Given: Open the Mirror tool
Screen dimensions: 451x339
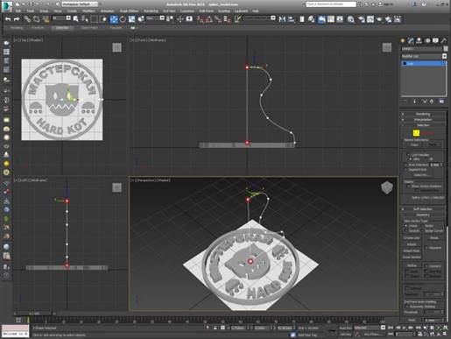Looking at the screenshot, I should pyautogui.click(x=282, y=19).
